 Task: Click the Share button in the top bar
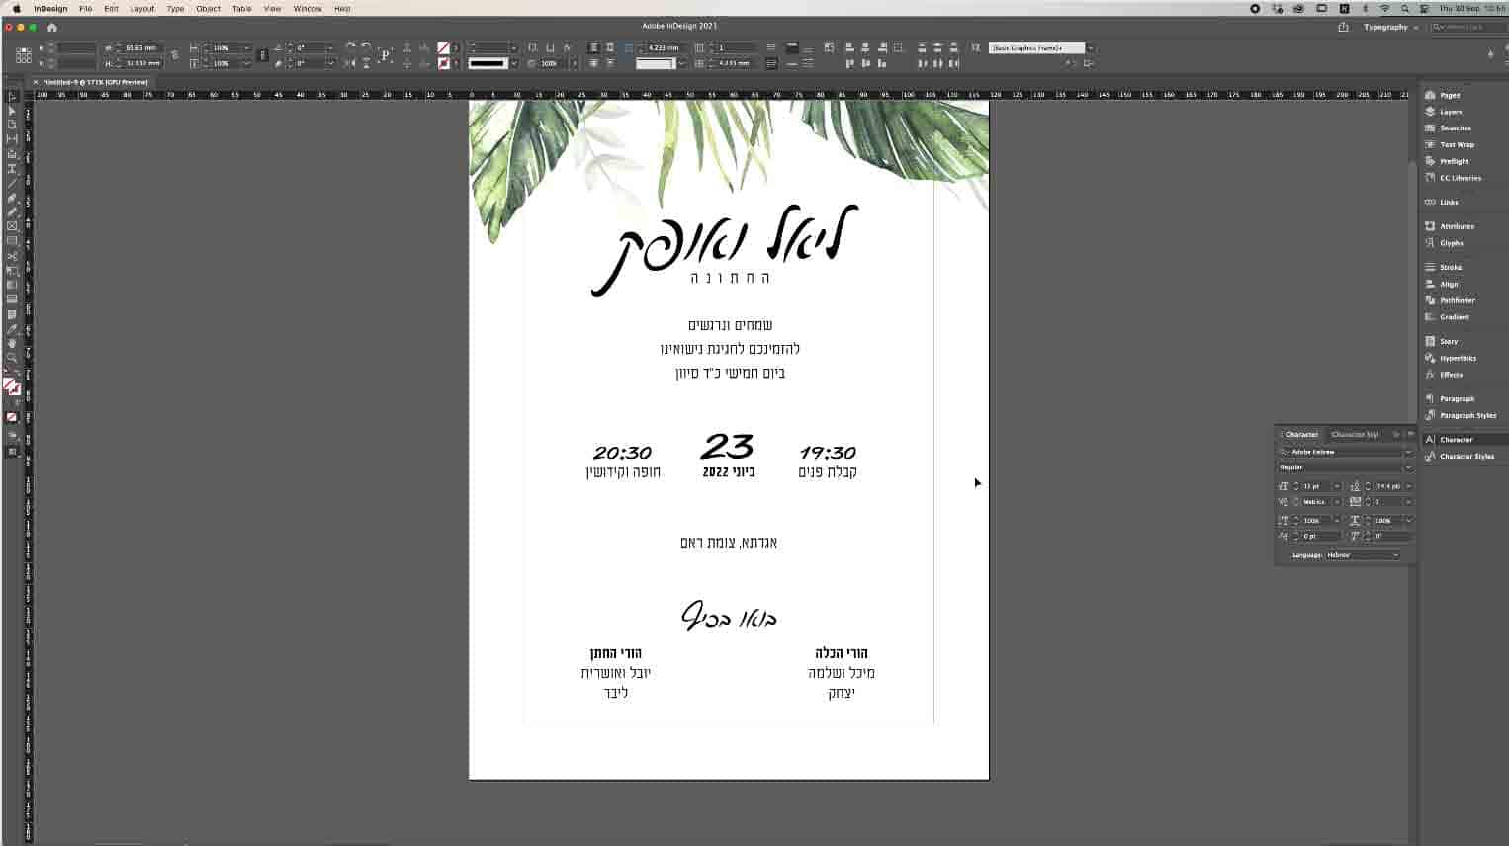point(1343,28)
